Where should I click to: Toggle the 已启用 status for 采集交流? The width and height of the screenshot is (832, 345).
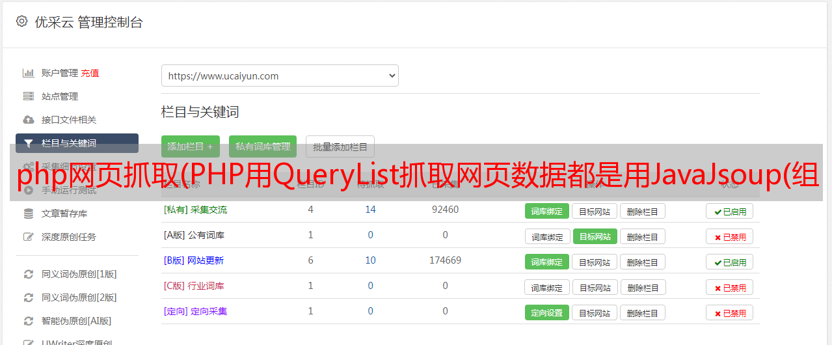730,211
